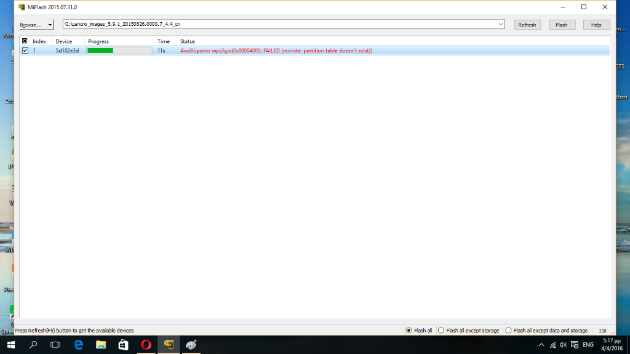Select the Flash all option
The width and height of the screenshot is (630, 354).
point(418,330)
